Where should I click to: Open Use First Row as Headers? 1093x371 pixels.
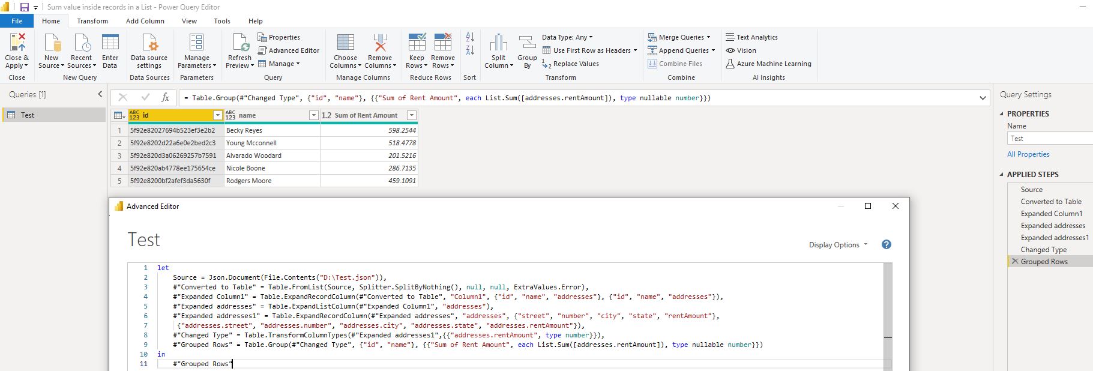(590, 50)
